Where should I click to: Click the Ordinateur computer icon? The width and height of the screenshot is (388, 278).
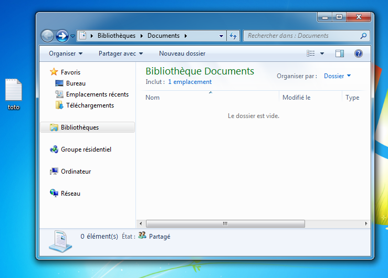pyautogui.click(x=54, y=171)
